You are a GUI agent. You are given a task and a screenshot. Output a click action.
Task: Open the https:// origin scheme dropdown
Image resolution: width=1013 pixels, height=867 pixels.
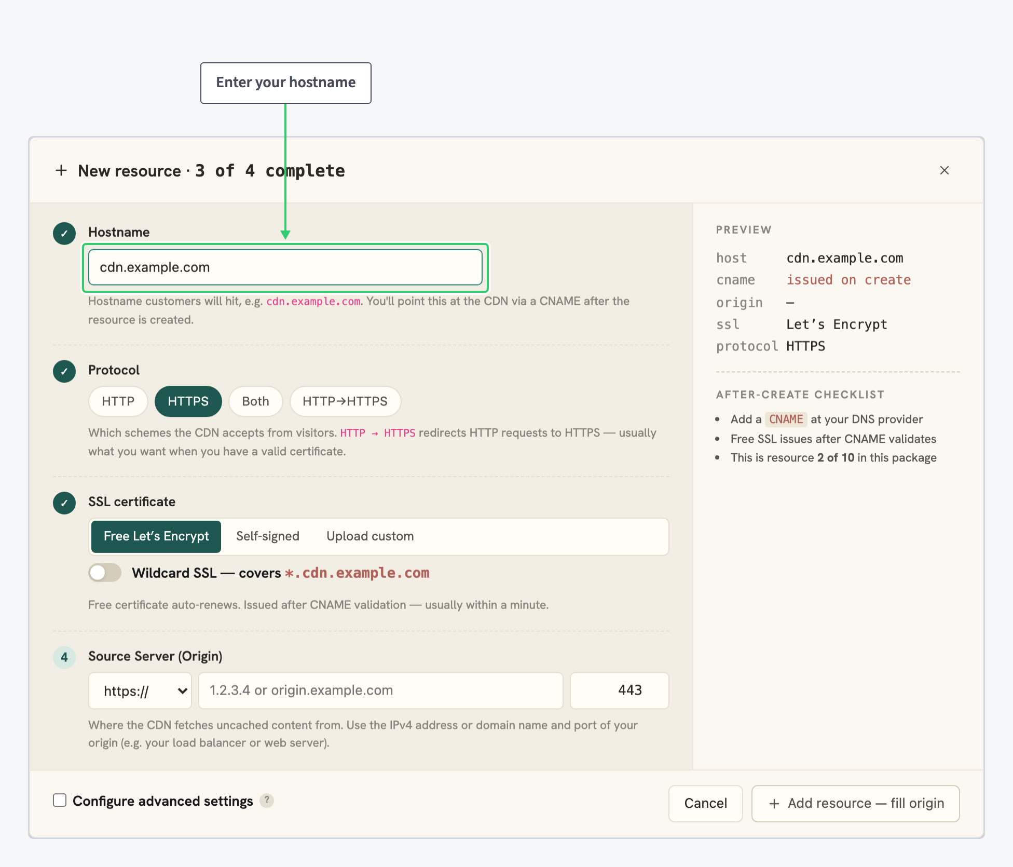[140, 690]
